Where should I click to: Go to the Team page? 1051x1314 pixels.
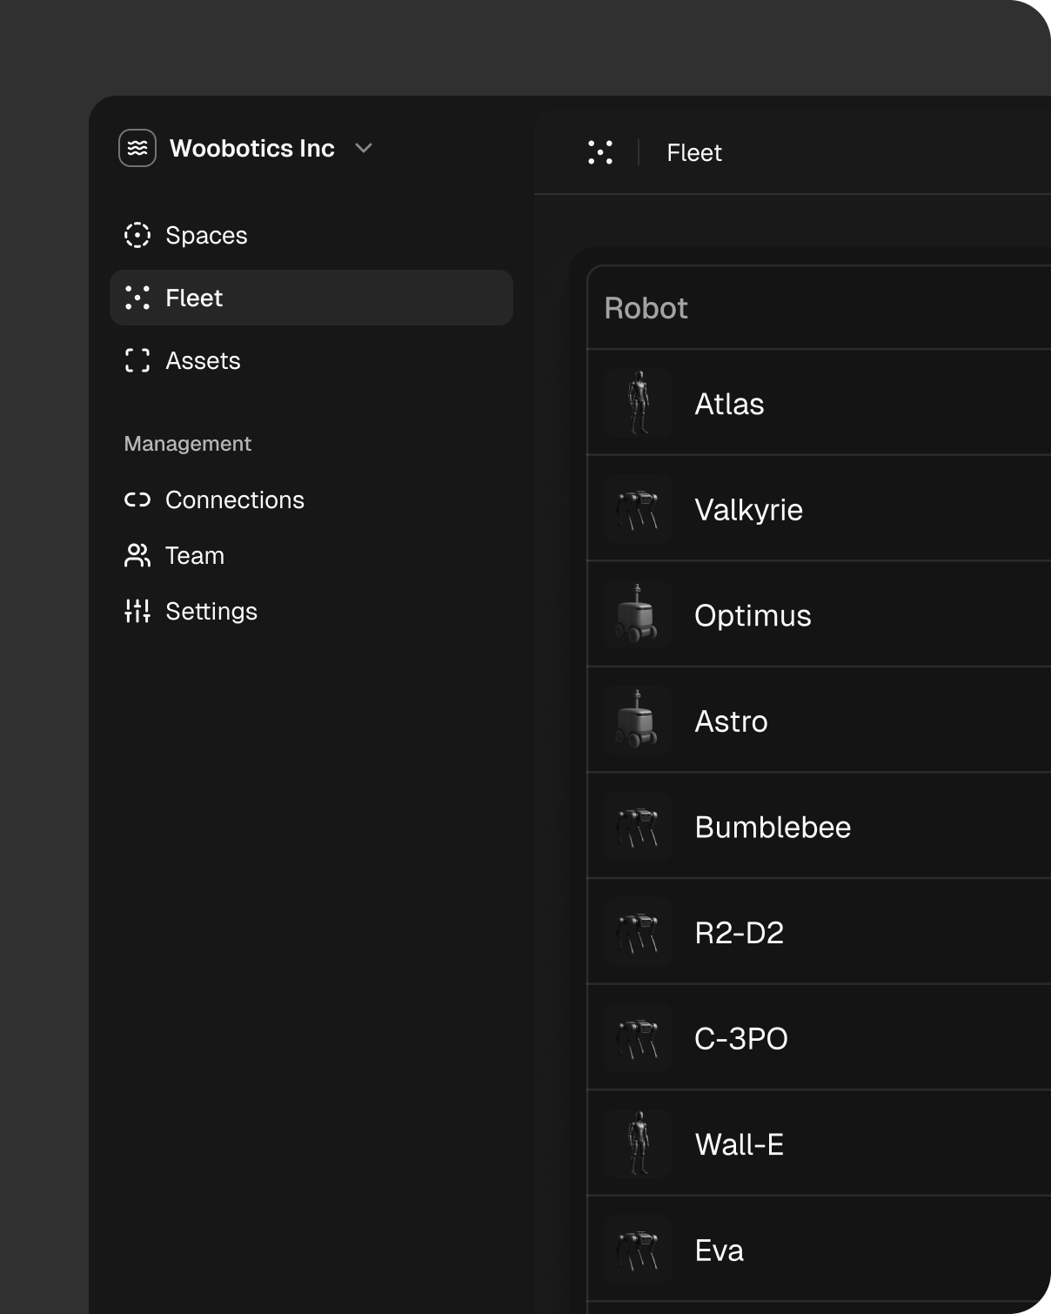pos(195,555)
